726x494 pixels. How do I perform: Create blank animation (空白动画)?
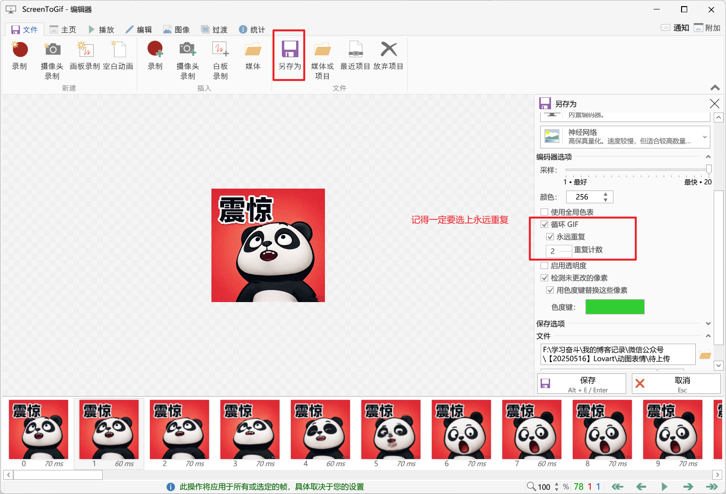coord(118,56)
